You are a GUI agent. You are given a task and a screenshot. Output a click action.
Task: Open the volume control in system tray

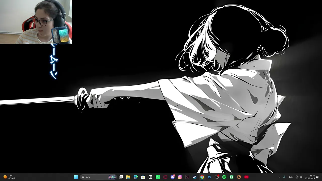click(301, 177)
